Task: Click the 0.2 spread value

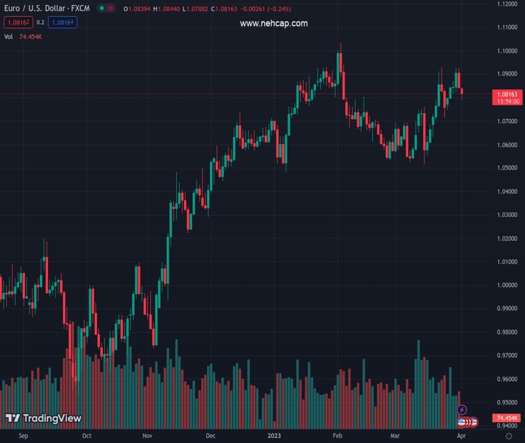Action: [x=40, y=23]
